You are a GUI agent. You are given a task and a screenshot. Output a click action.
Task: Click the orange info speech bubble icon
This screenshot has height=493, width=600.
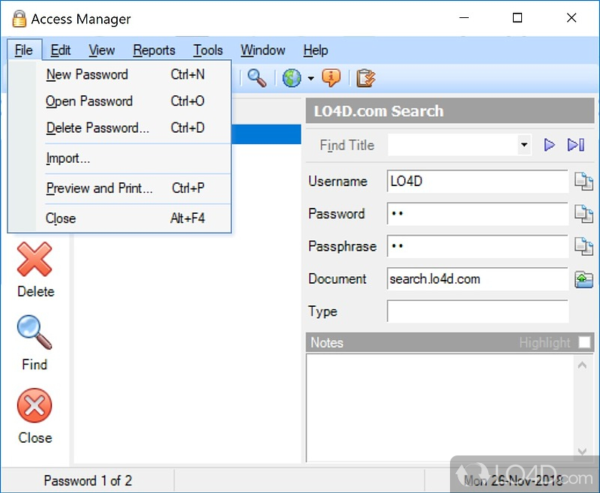(x=331, y=78)
